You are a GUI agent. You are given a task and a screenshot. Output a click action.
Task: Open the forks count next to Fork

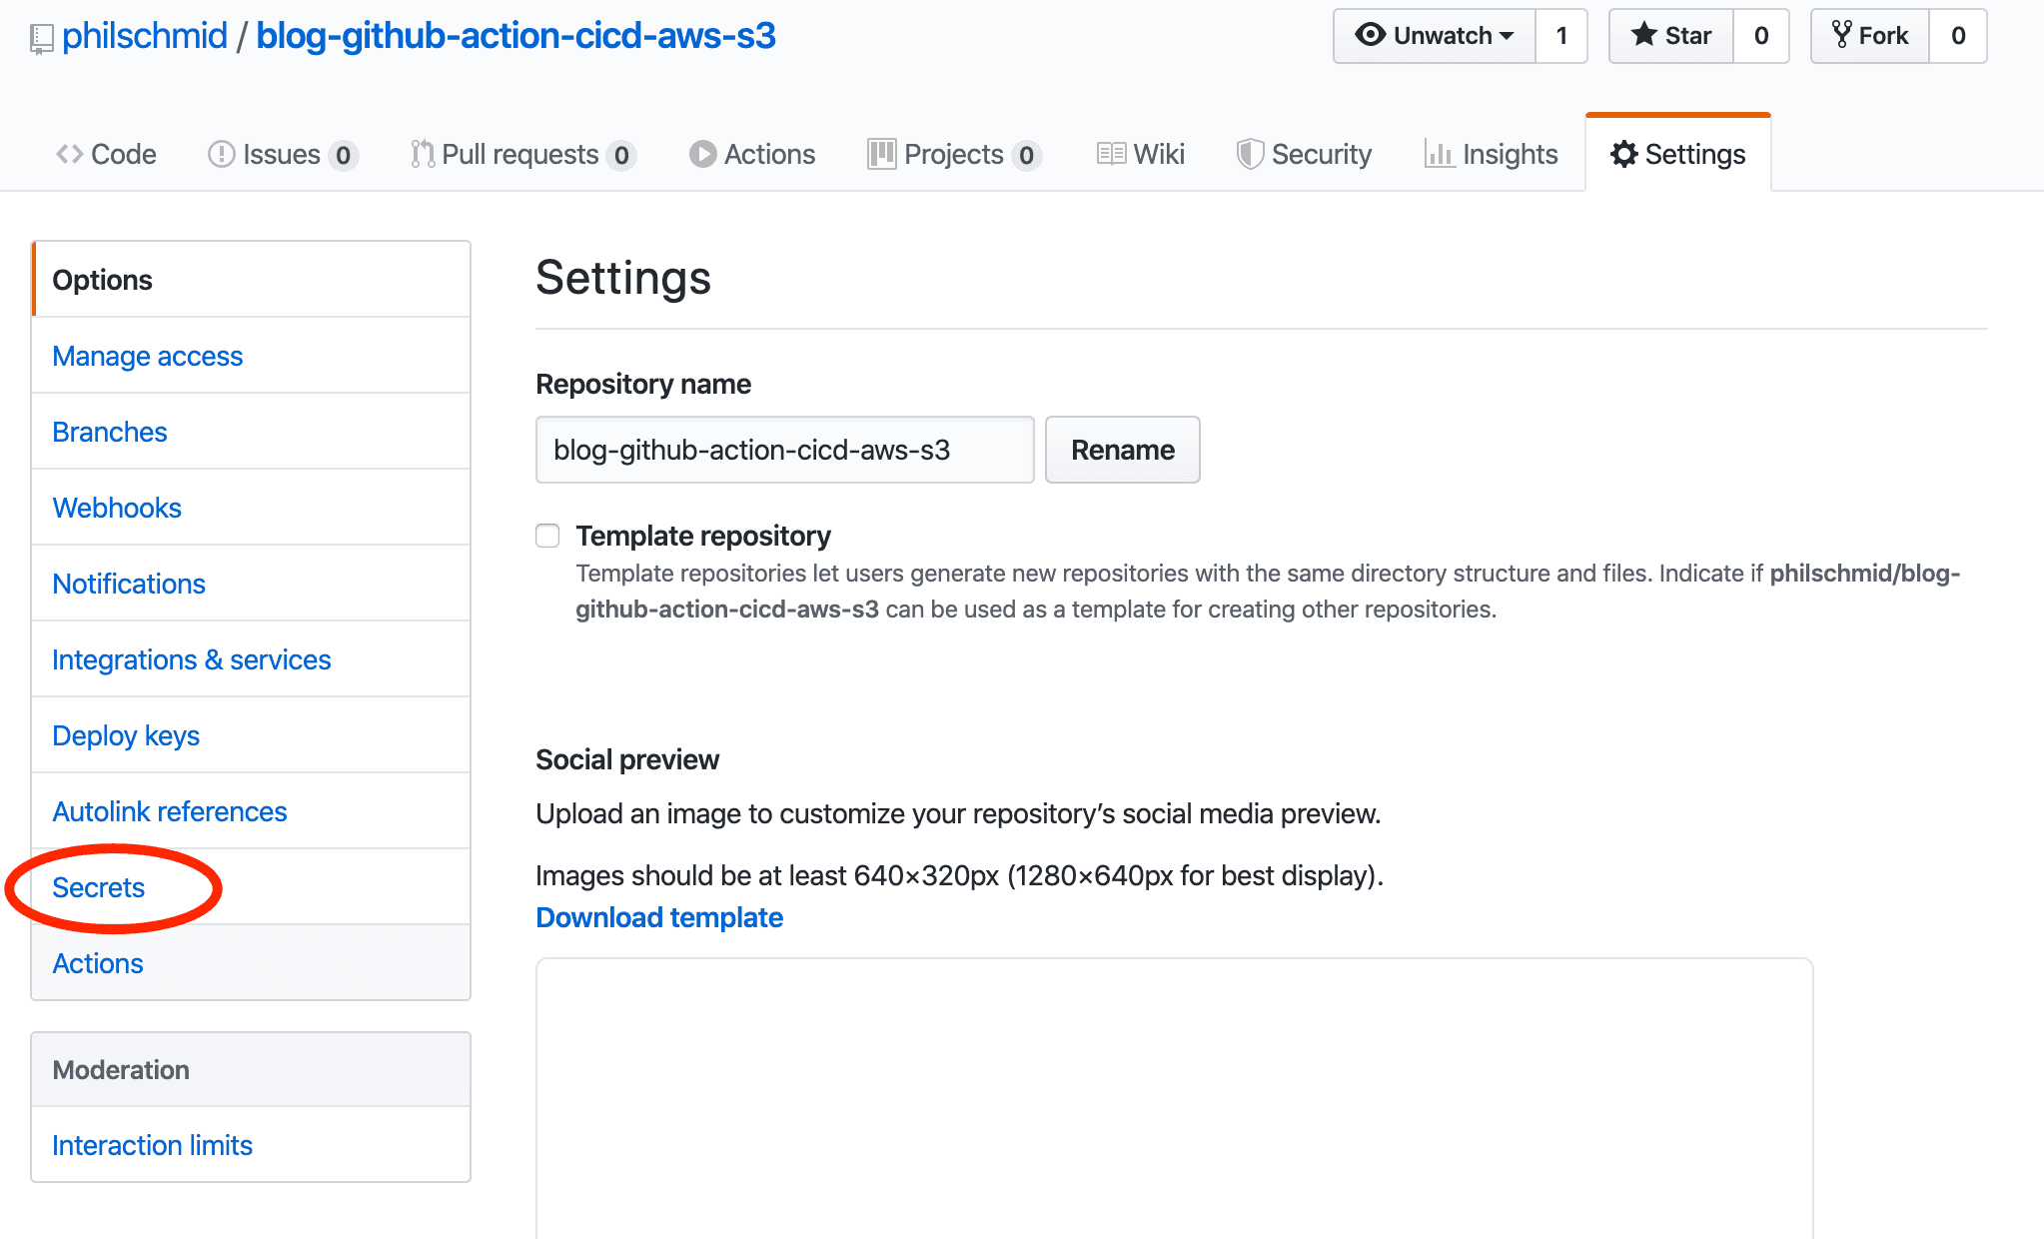pyautogui.click(x=1958, y=36)
